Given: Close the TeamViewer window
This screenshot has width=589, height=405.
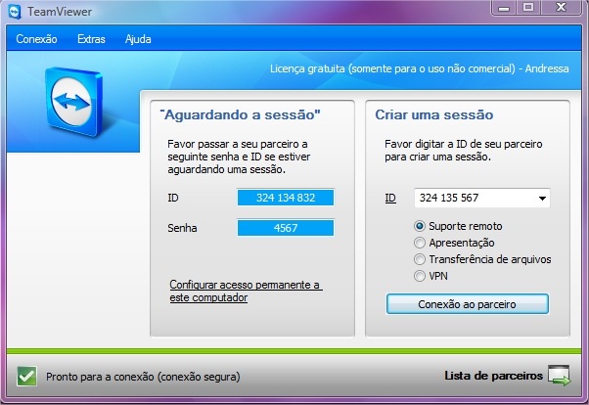Looking at the screenshot, I should 562,8.
